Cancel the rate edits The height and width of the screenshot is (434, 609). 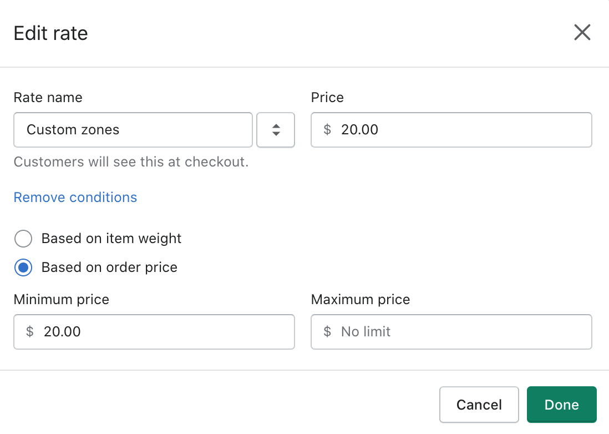click(x=479, y=405)
